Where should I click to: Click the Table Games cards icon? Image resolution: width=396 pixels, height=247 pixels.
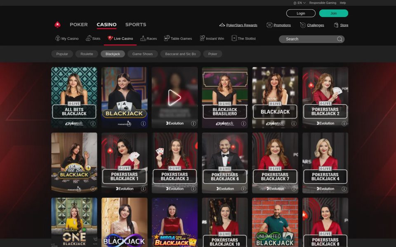167,38
